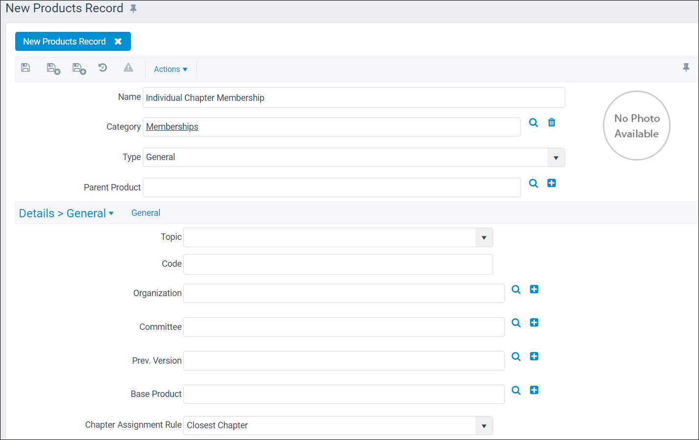Search Organization with the magnifier icon
Image resolution: width=699 pixels, height=440 pixels.
coord(516,289)
